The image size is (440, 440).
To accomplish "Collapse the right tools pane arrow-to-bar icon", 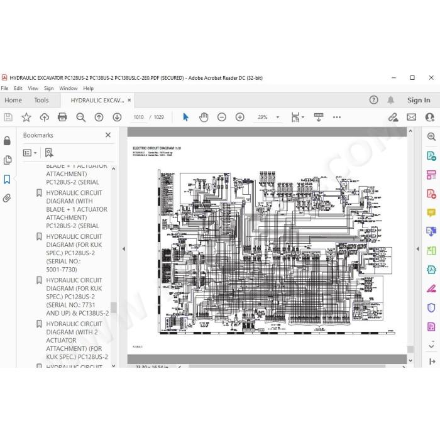I will [x=432, y=361].
